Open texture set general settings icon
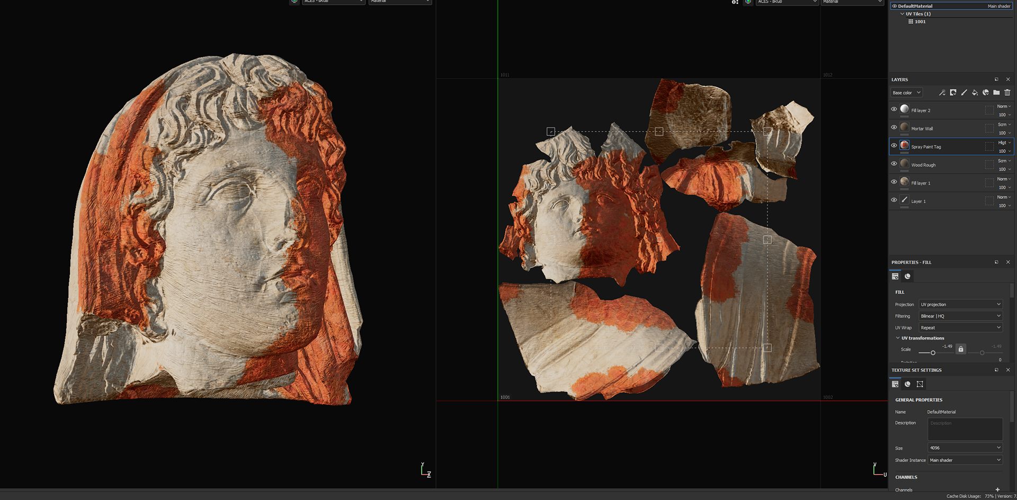Screen dimensions: 1017x500 pos(895,384)
